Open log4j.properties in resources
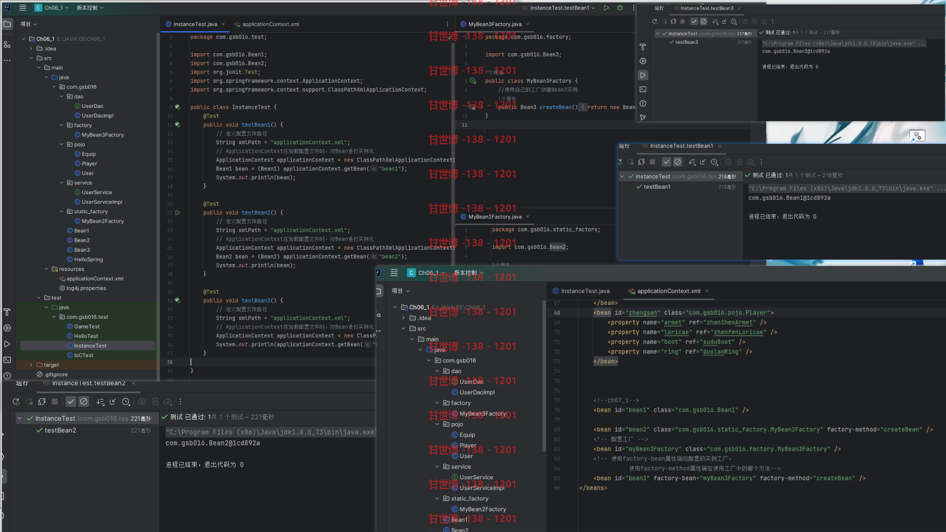 pyautogui.click(x=86, y=289)
